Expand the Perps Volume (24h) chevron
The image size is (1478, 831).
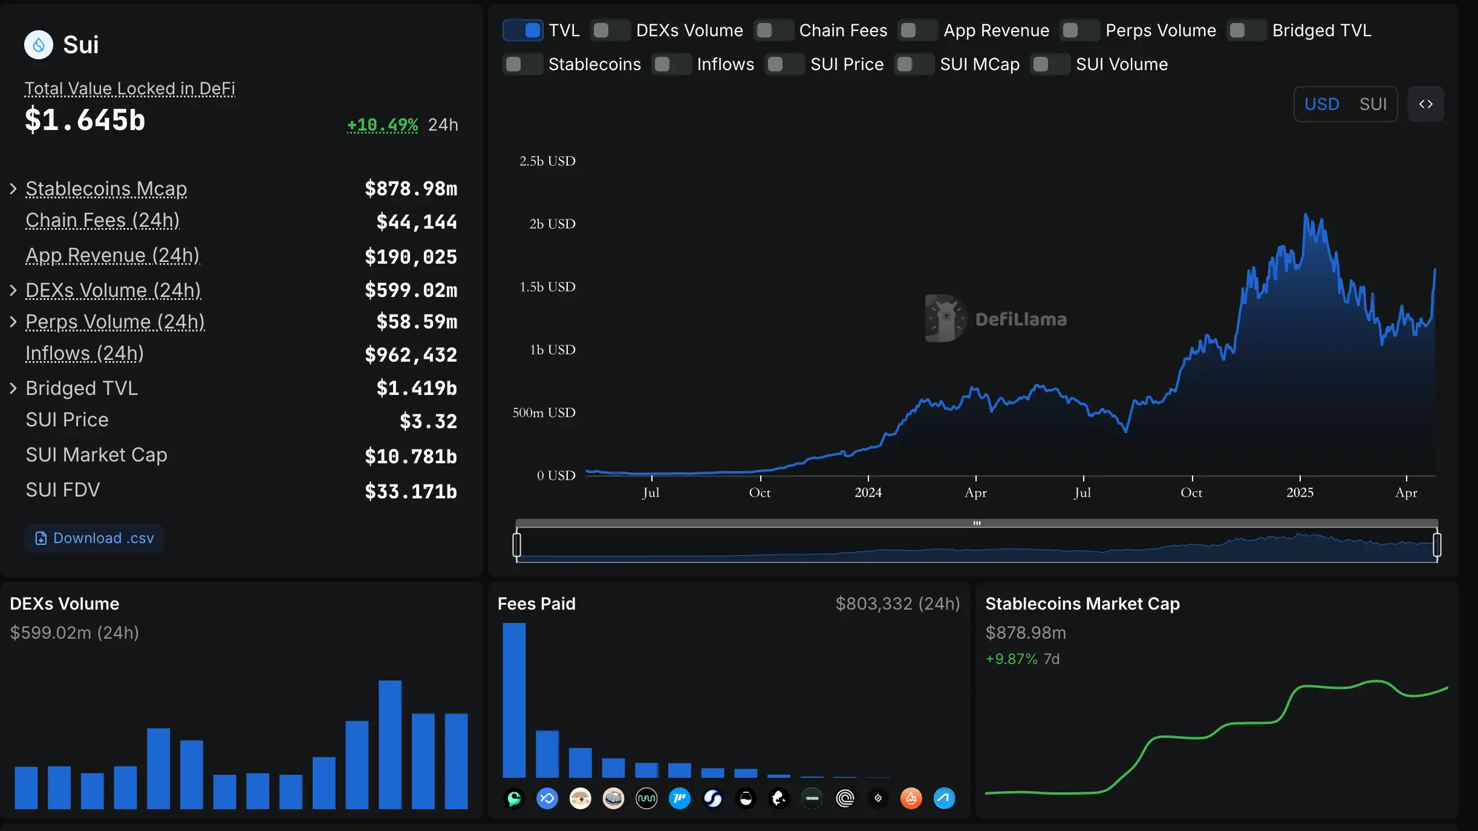pyautogui.click(x=13, y=322)
